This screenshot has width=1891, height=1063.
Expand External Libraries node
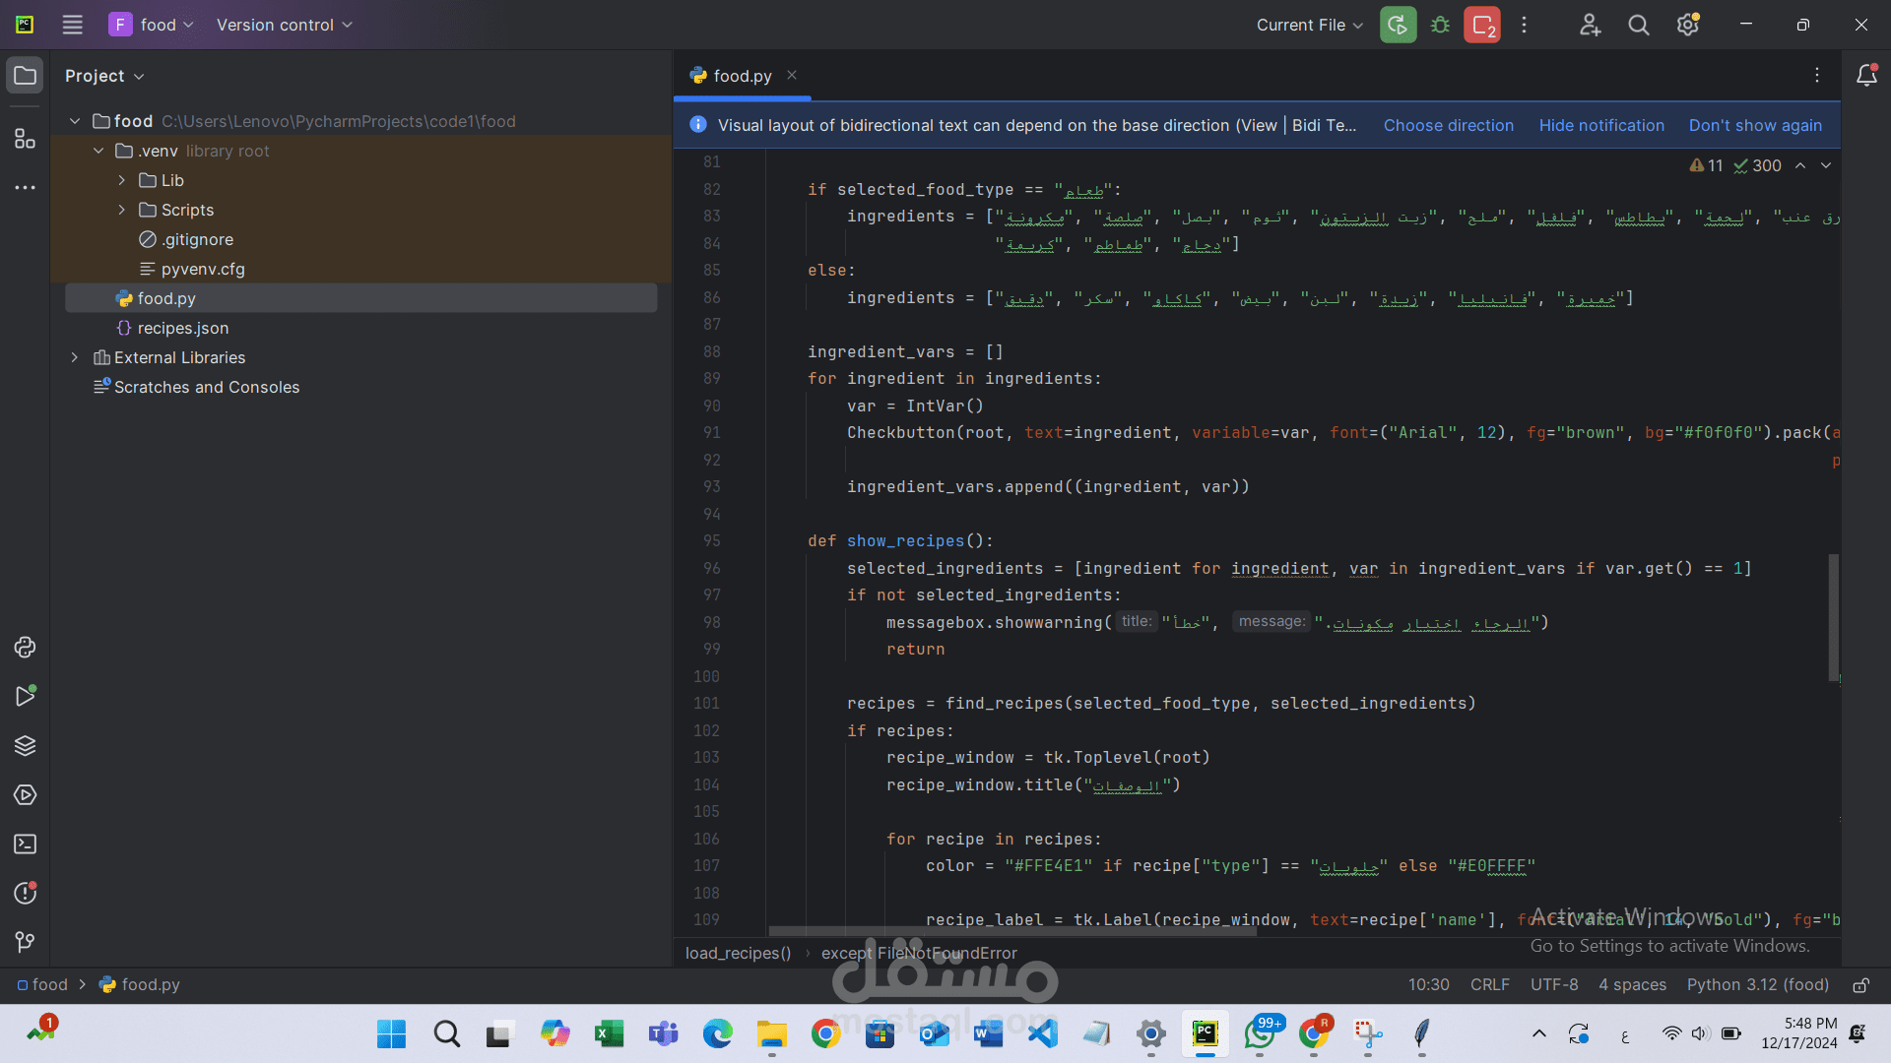[75, 357]
